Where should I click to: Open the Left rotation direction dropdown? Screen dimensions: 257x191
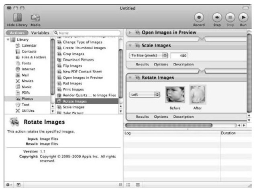coord(145,94)
